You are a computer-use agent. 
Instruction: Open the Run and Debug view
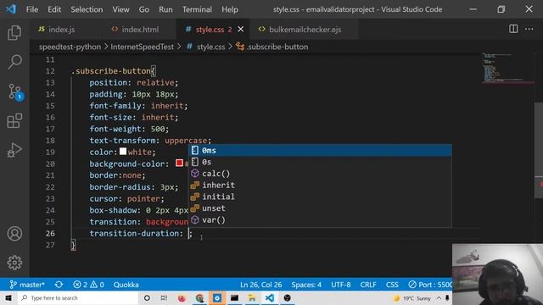click(14, 150)
